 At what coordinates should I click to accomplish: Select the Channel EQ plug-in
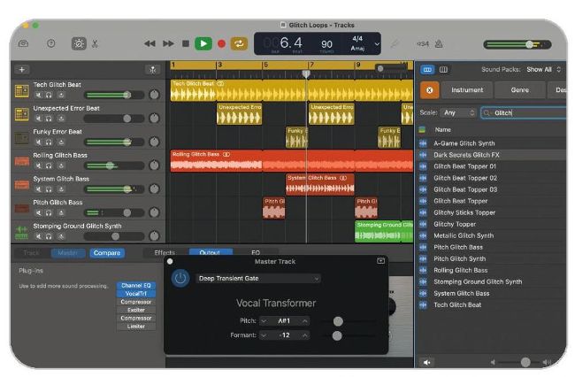136,285
